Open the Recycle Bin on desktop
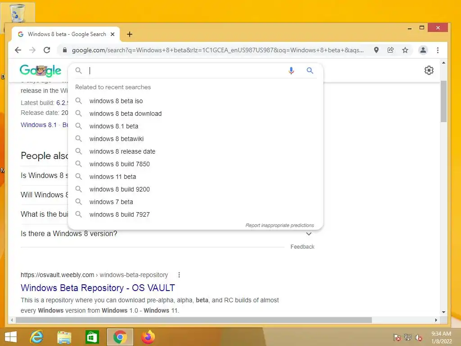The width and height of the screenshot is (461, 346). 18,13
